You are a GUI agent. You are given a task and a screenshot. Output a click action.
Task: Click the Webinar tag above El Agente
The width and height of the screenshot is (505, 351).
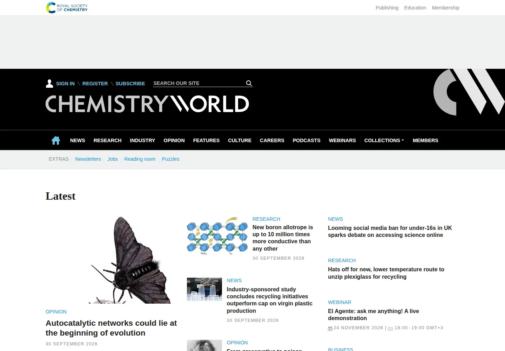pyautogui.click(x=339, y=302)
